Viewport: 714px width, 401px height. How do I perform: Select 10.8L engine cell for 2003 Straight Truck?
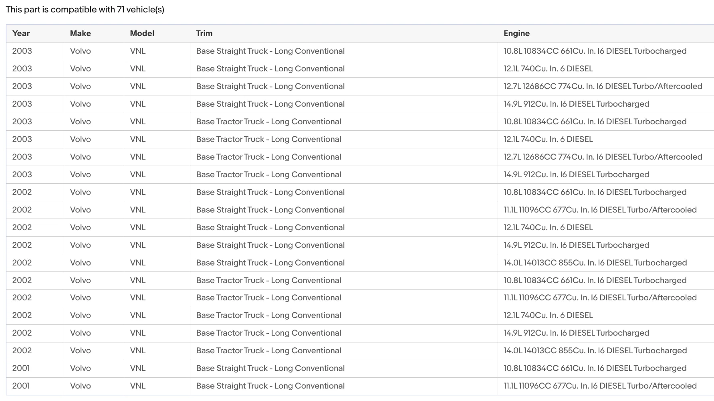(x=606, y=51)
